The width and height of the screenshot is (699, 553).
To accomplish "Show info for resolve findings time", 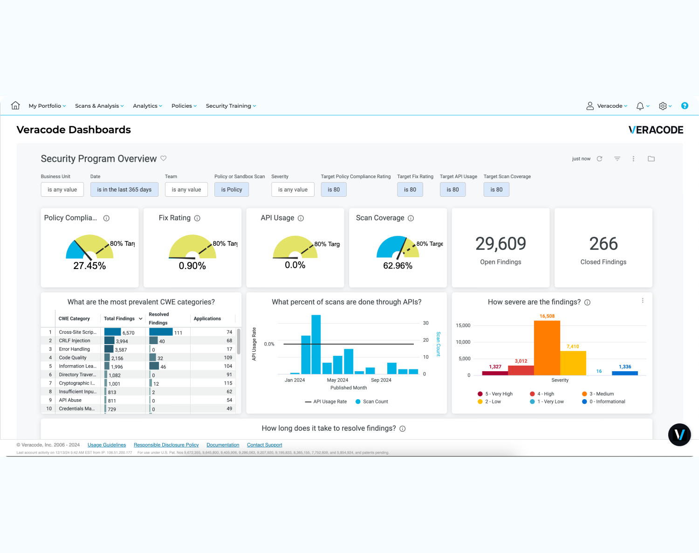I will tap(403, 429).
